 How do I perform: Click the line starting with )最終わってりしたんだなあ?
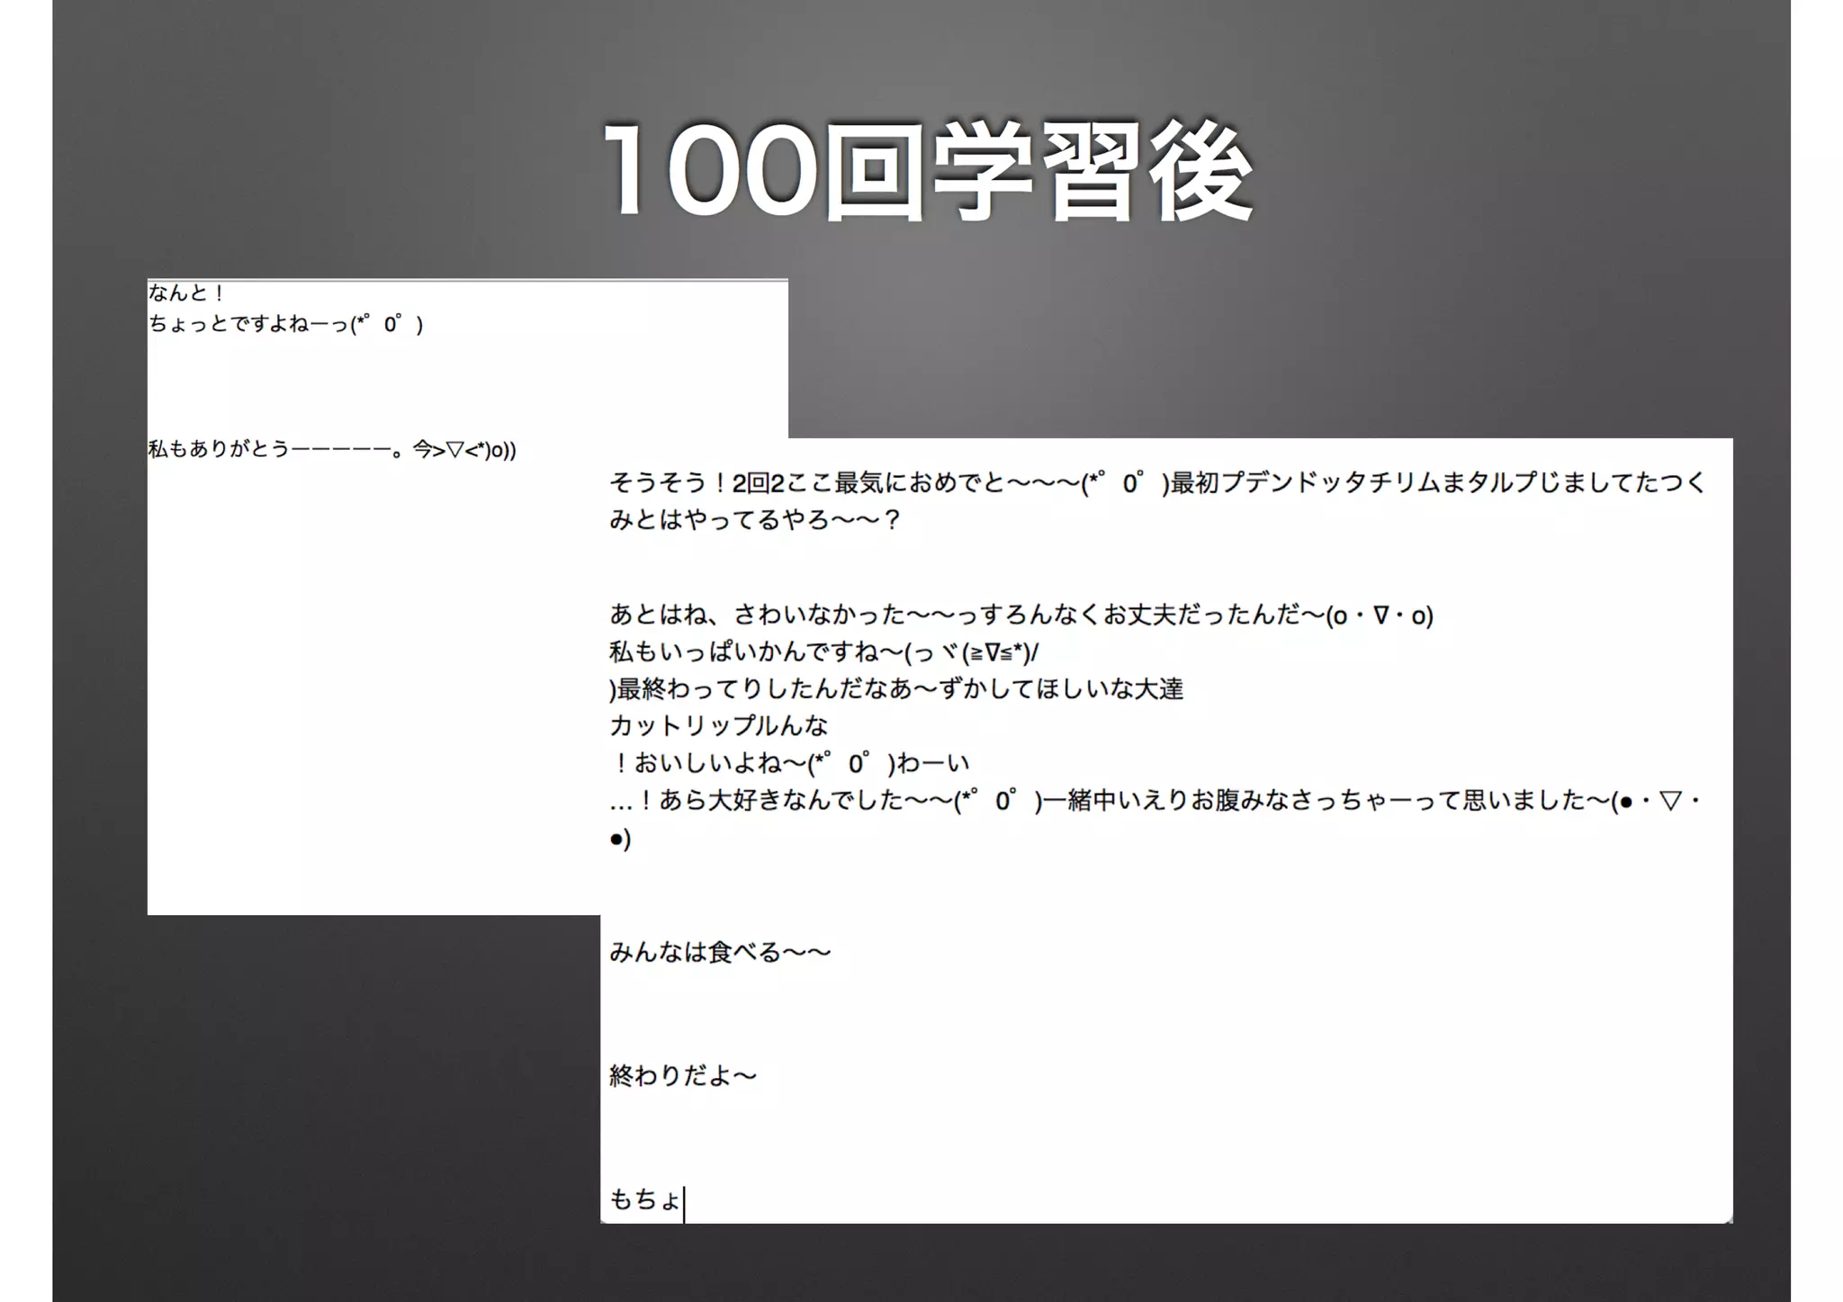point(895,689)
